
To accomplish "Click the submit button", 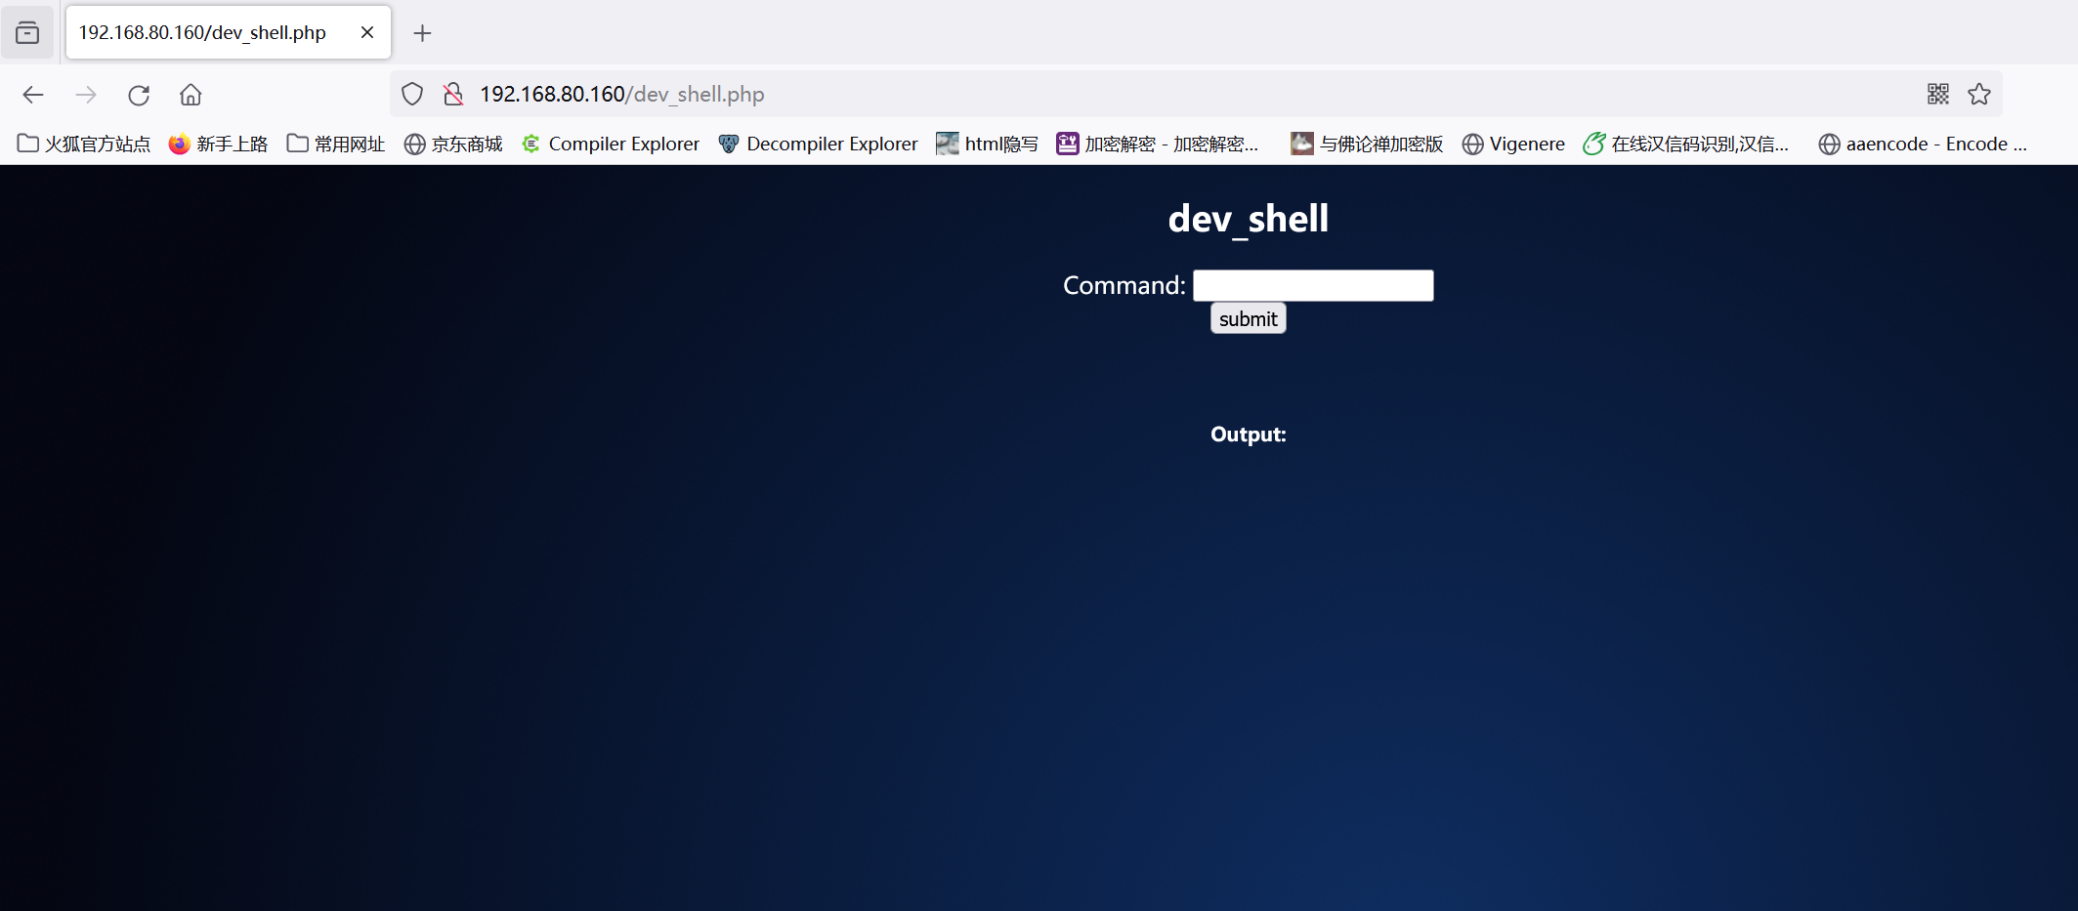I will 1248,318.
